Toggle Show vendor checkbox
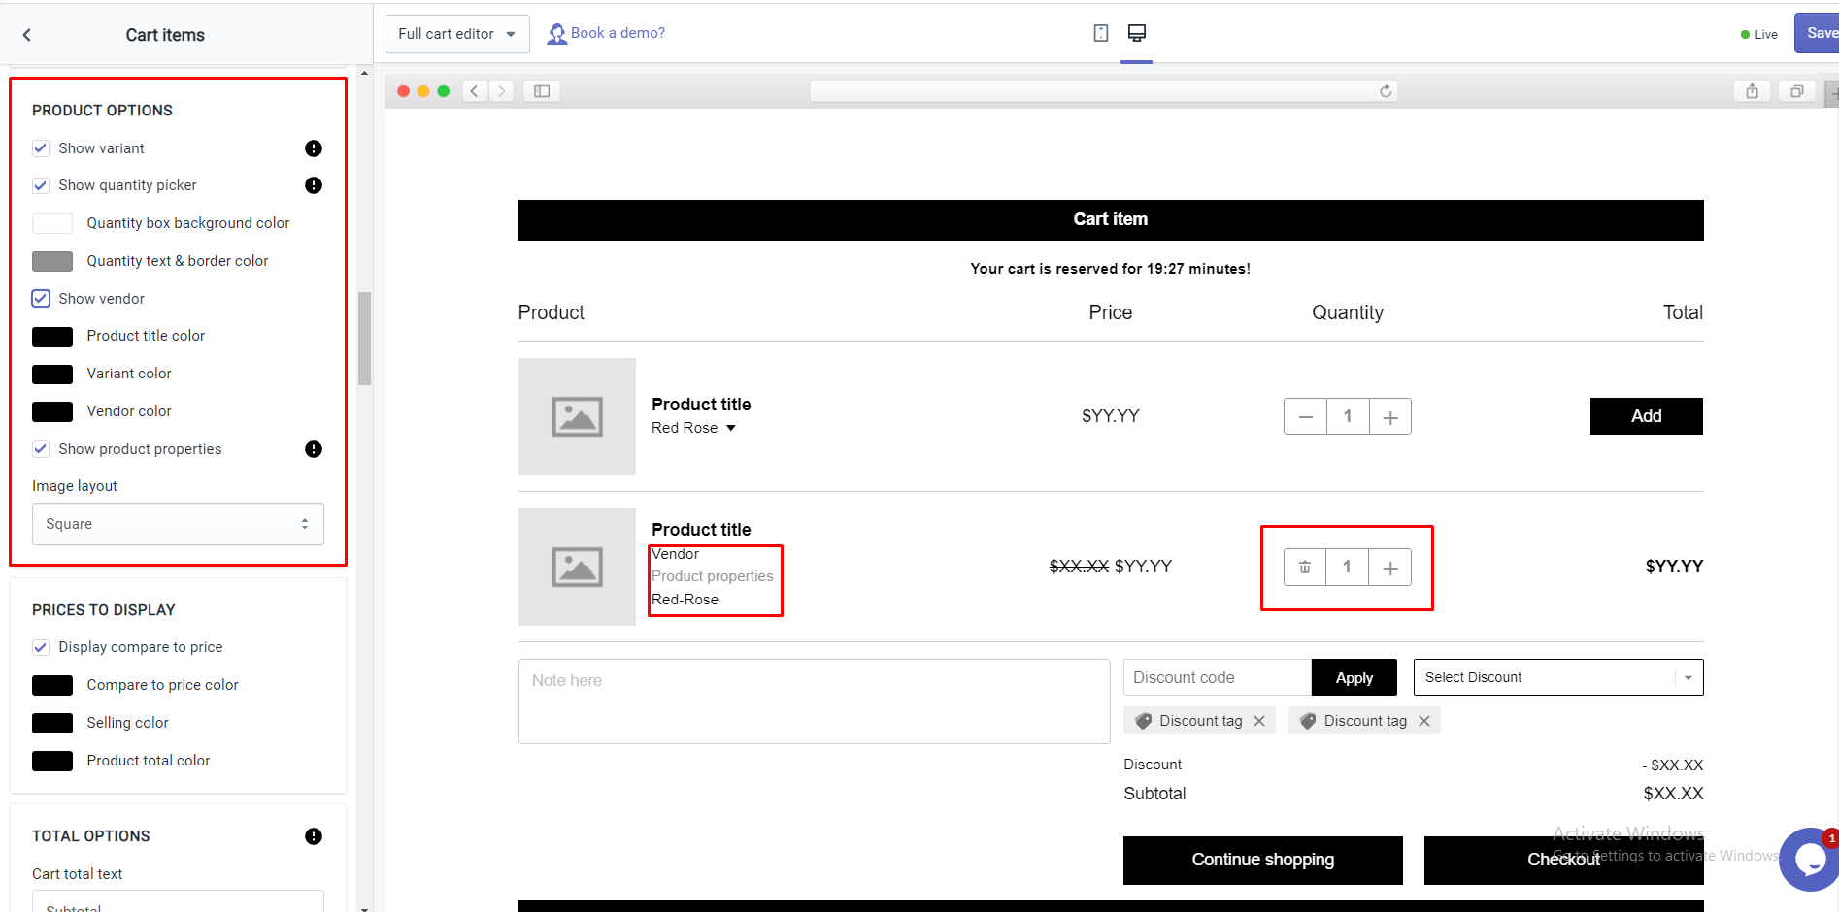The height and width of the screenshot is (912, 1839). (x=41, y=299)
